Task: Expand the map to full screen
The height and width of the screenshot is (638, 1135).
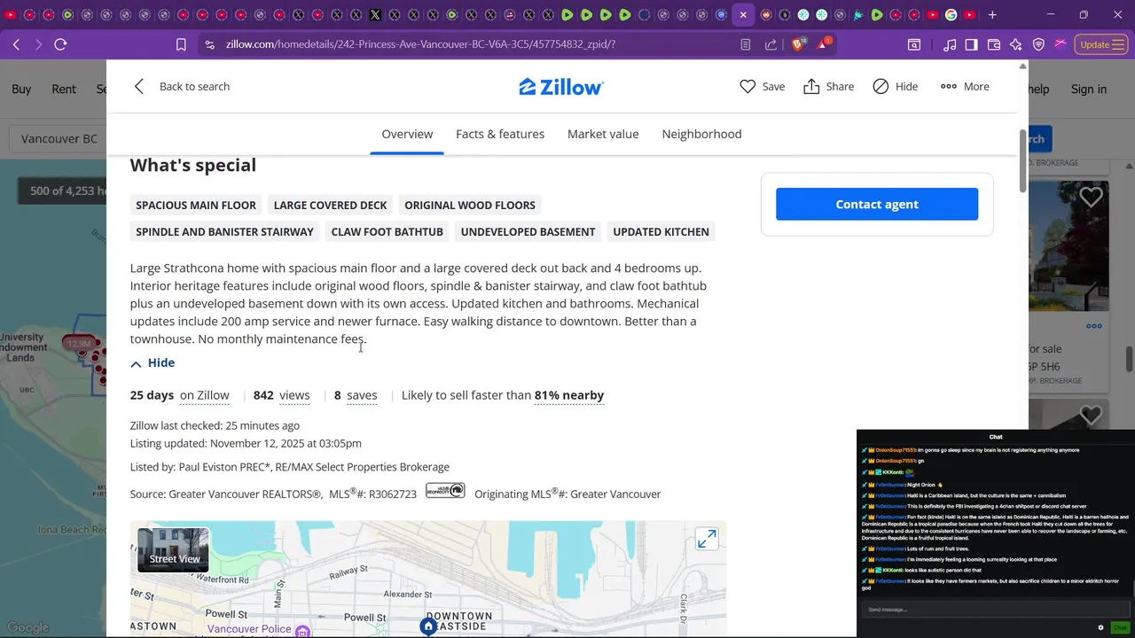Action: point(707,539)
